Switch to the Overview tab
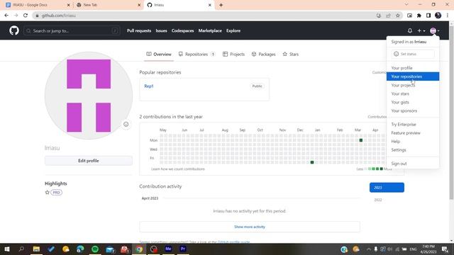The width and height of the screenshot is (454, 255). point(159,54)
